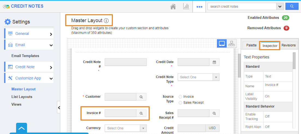This screenshot has height=134, width=301.
Task: Collapse the Customize App chevron
Action: (51, 78)
